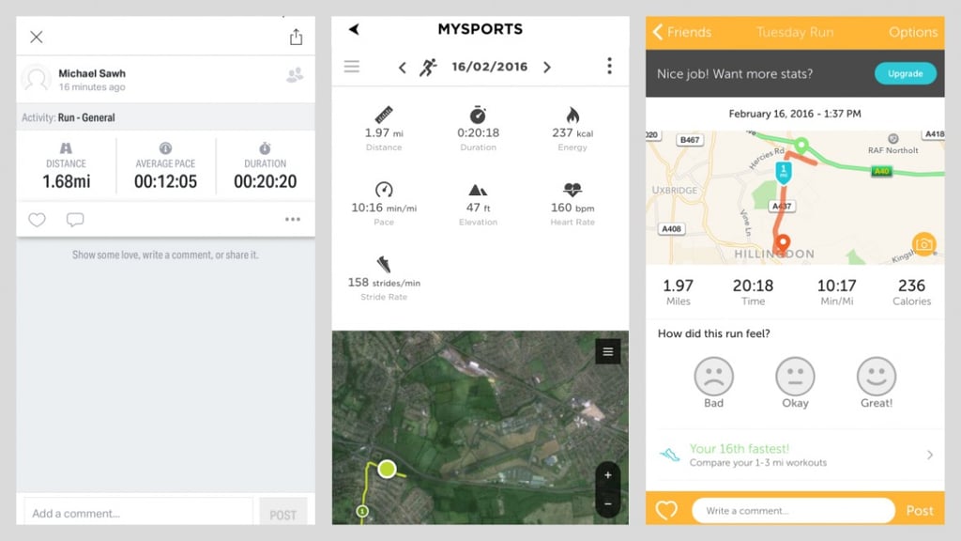Rate the run as Bad

pos(713,382)
